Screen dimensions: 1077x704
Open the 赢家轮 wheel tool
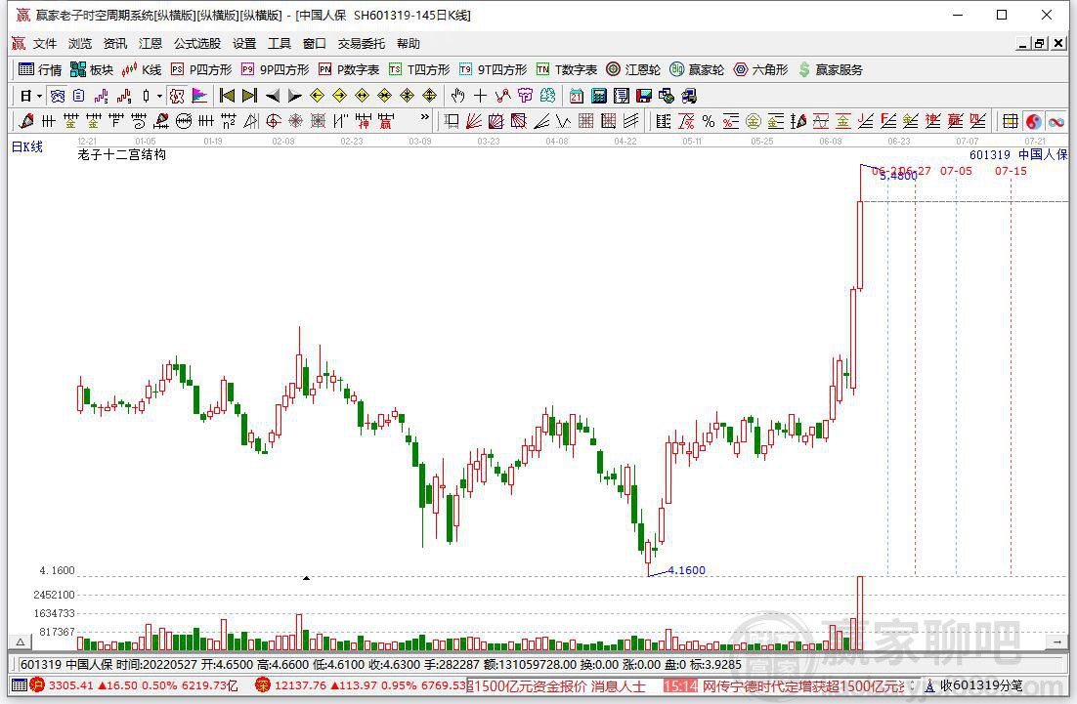pyautogui.click(x=697, y=69)
